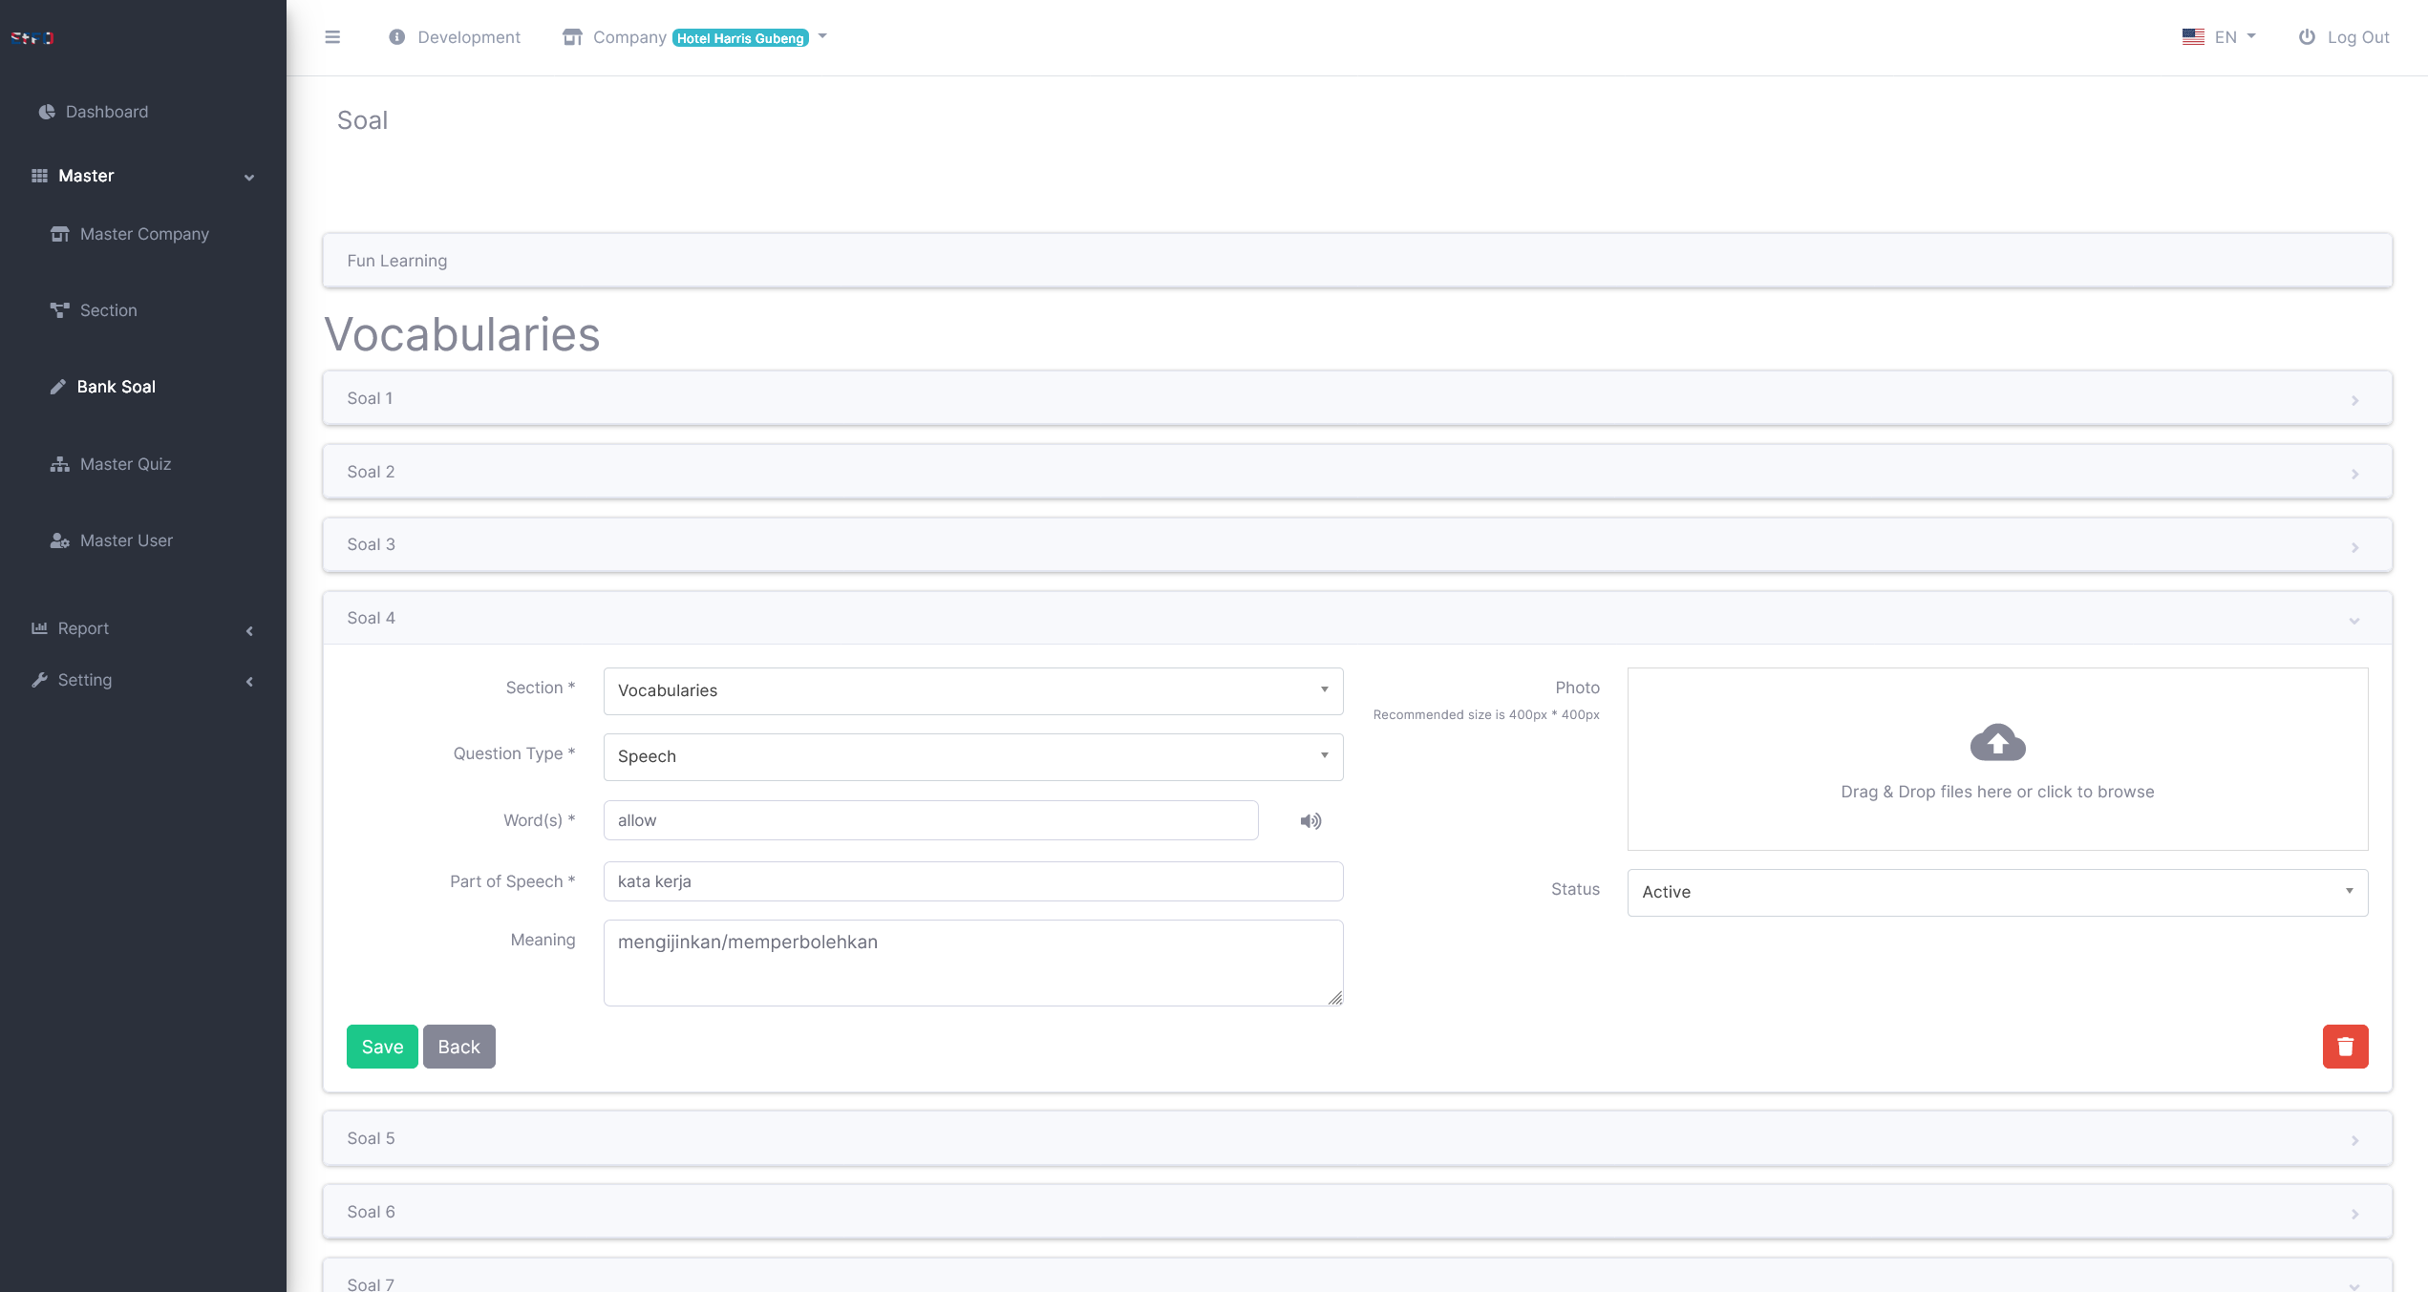This screenshot has height=1292, width=2428.
Task: Click the red trash delete button
Action: [2345, 1047]
